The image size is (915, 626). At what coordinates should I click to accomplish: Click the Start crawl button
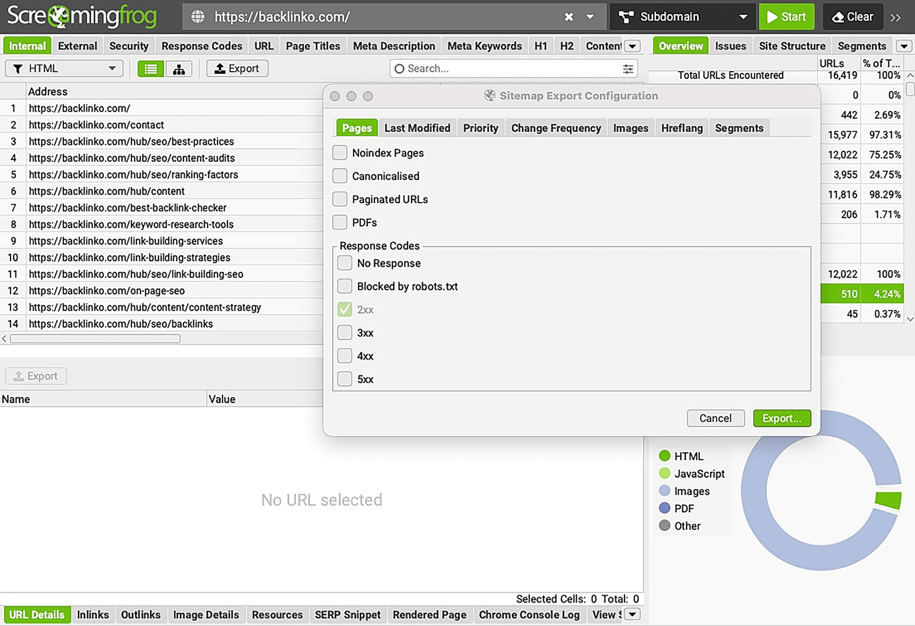(786, 16)
